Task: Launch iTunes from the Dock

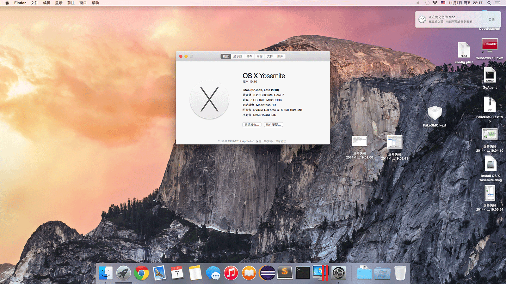Action: pos(231,273)
